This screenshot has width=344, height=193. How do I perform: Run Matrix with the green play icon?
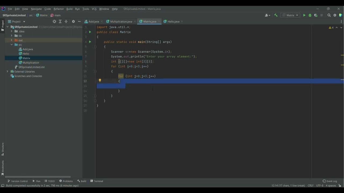pyautogui.click(x=304, y=15)
